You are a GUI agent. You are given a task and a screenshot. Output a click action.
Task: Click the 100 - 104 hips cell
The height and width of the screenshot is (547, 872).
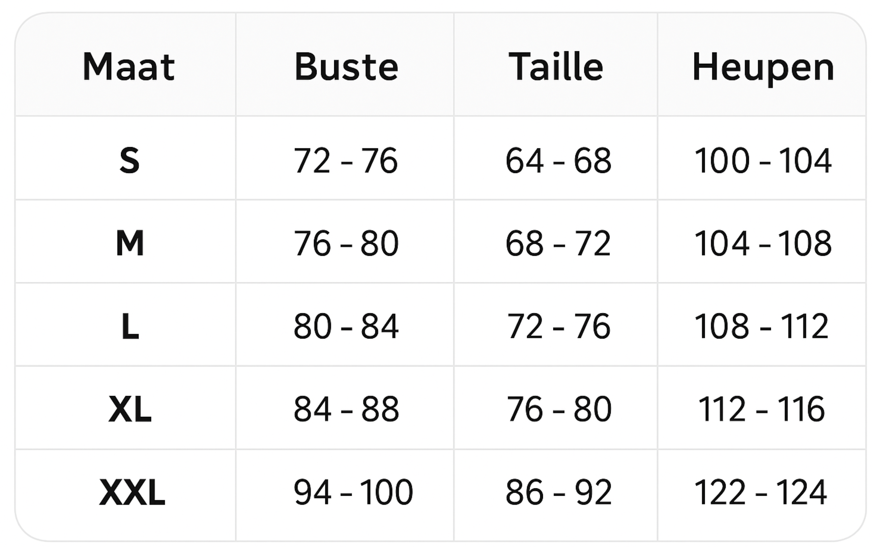pos(763,160)
